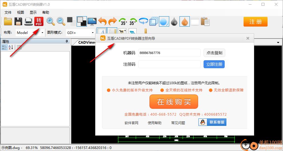The height and width of the screenshot is (151, 283).
Task: Toggle the black-and-white squares background icon
Action: pyautogui.click(x=81, y=21)
